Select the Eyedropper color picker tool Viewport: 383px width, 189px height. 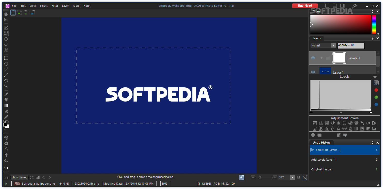pos(6,117)
